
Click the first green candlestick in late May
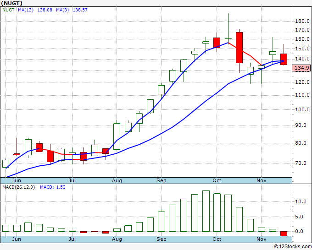click(x=6, y=163)
